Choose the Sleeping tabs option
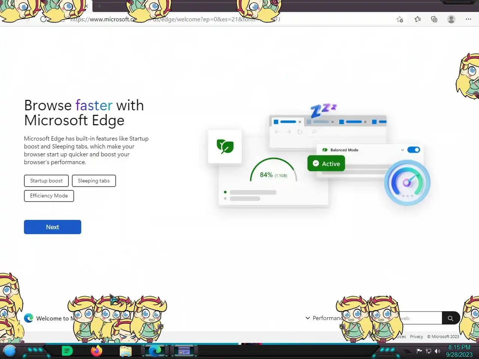Image resolution: width=479 pixels, height=359 pixels. [94, 181]
